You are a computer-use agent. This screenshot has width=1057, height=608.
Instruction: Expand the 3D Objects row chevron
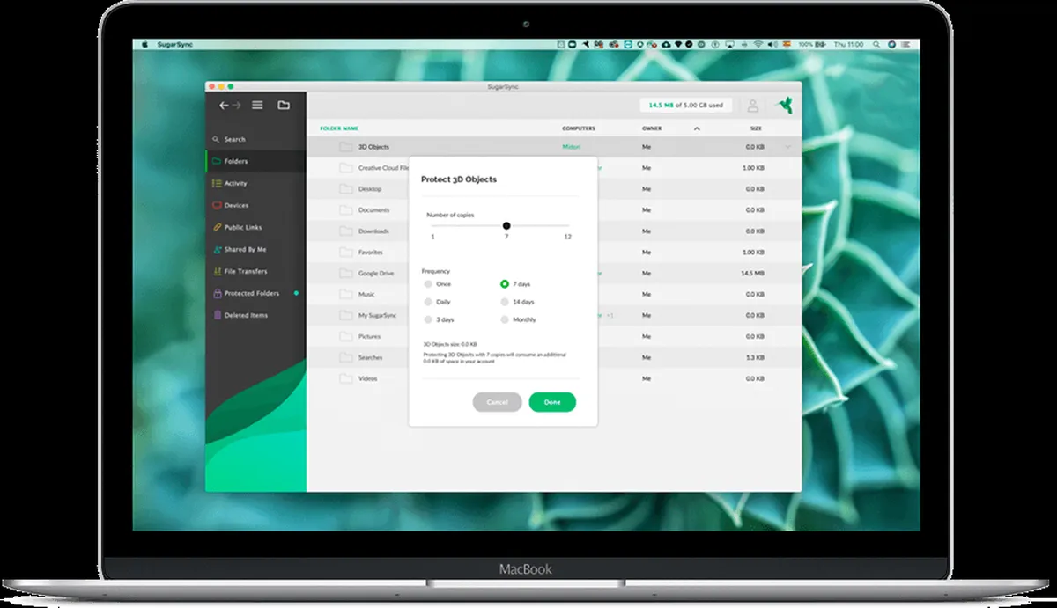click(x=788, y=147)
